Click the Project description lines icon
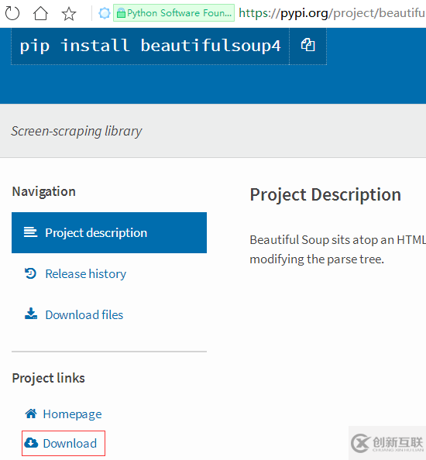Image resolution: width=426 pixels, height=460 pixels. (30, 232)
